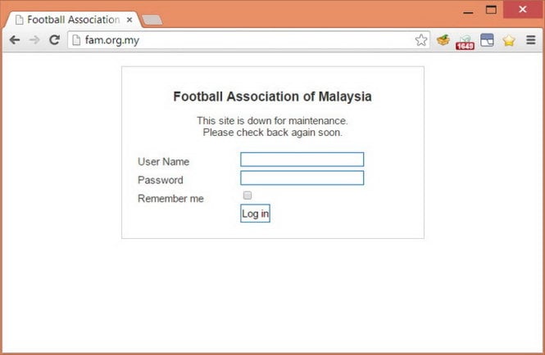The height and width of the screenshot is (355, 545).
Task: Focus the fam.org.my address bar
Action: pyautogui.click(x=248, y=40)
